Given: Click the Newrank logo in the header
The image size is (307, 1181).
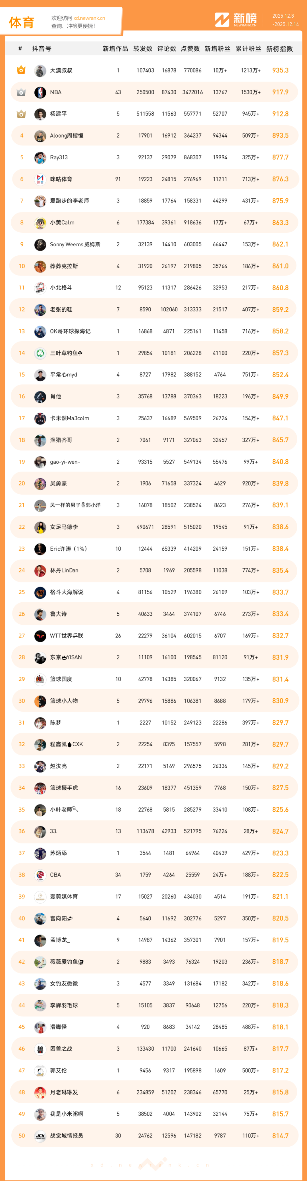Looking at the screenshot, I should click(236, 20).
